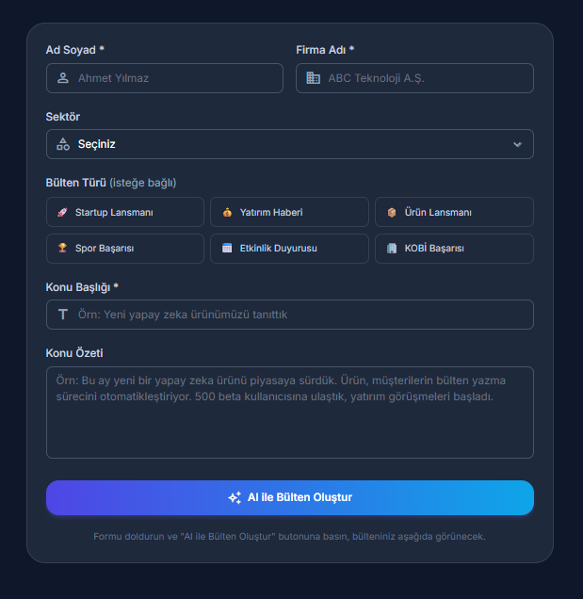
Task: Open the Sektör dropdown chevron
Action: 517,144
